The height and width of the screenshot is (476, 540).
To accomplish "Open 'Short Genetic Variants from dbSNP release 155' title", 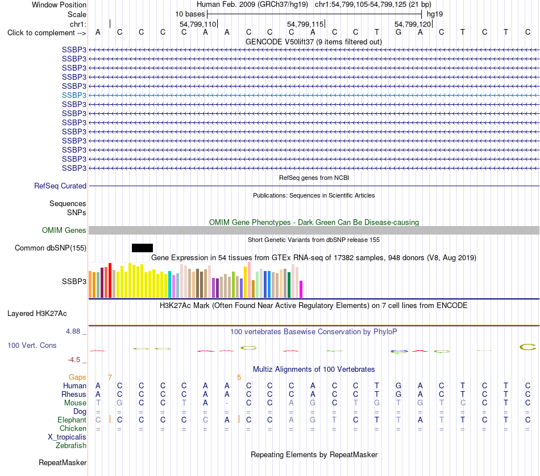I will click(x=314, y=240).
